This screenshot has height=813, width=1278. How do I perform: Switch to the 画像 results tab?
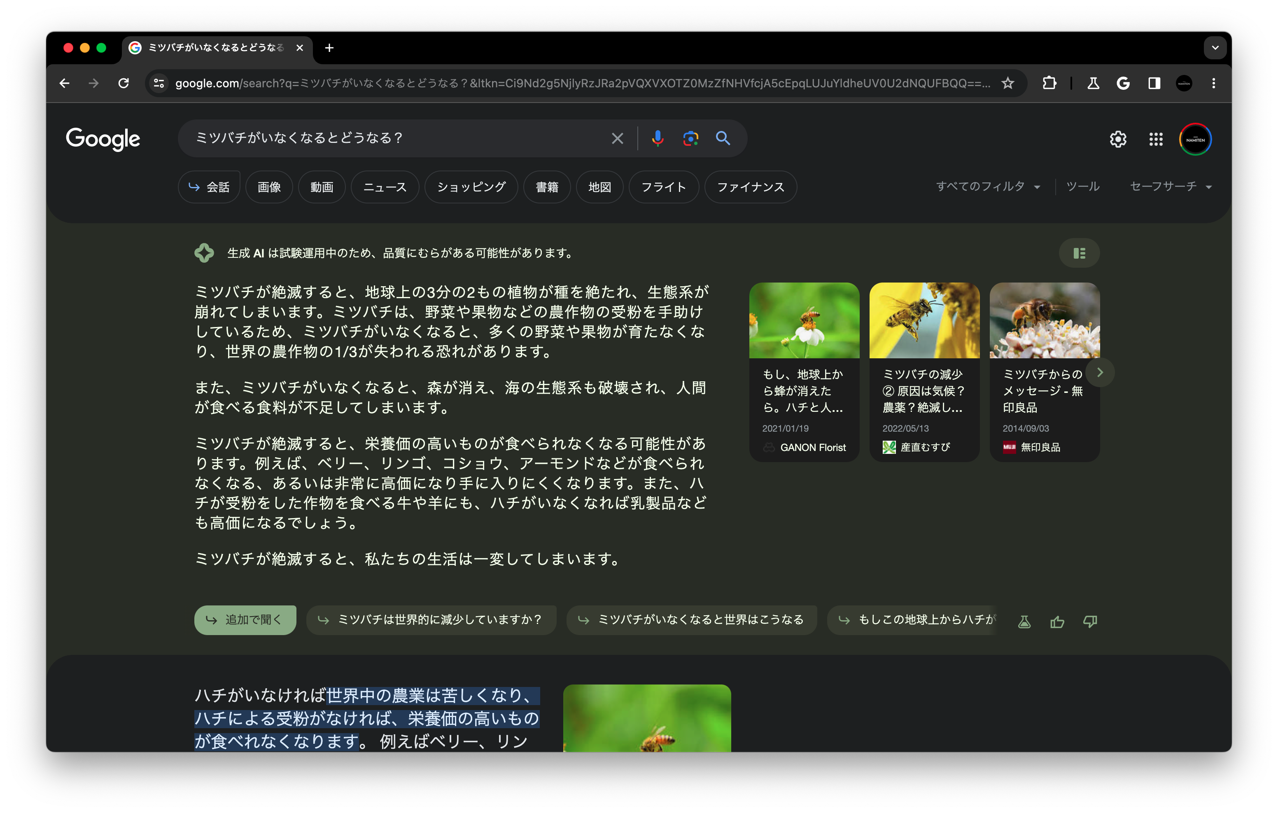269,187
